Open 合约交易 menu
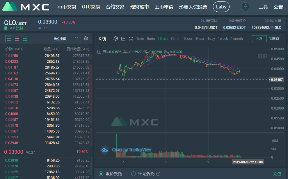Image resolution: width=288 pixels, height=179 pixels. coord(115,7)
